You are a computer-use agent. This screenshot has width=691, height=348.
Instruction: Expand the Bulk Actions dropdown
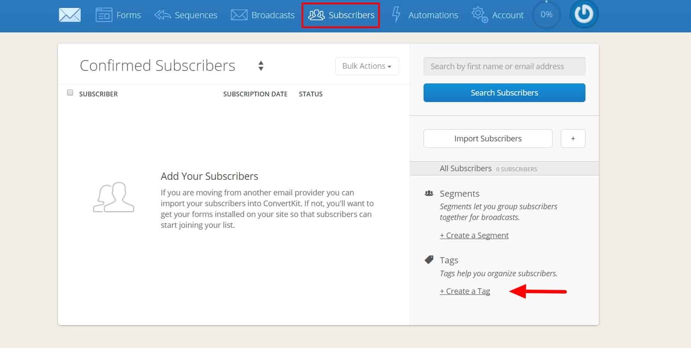pos(367,66)
